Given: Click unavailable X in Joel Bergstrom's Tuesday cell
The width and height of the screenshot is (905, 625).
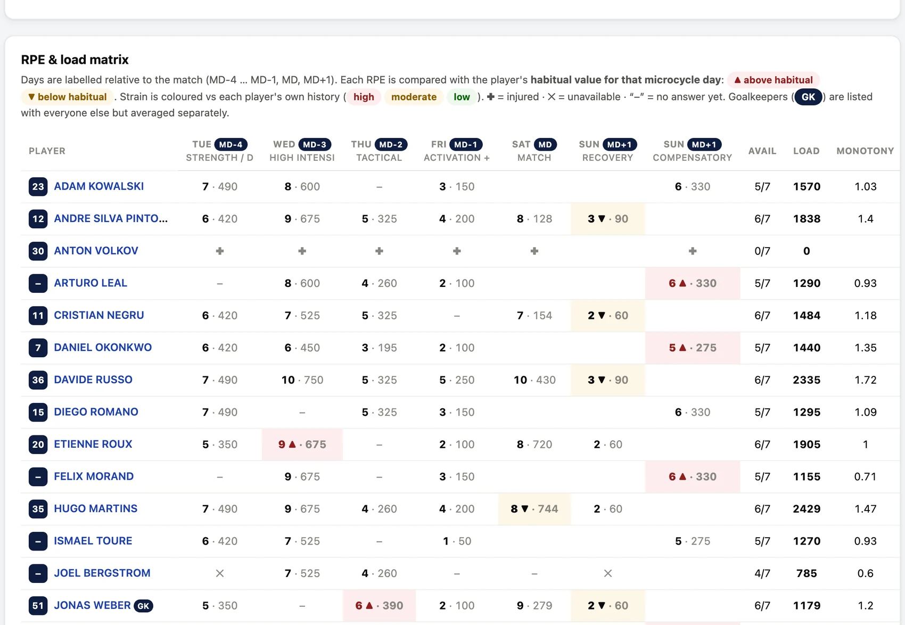Looking at the screenshot, I should pyautogui.click(x=220, y=573).
